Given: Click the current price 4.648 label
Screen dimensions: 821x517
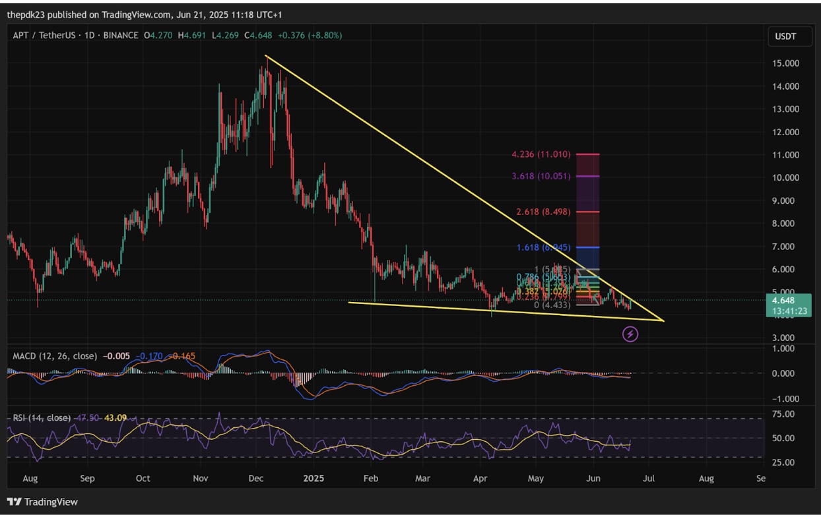Looking at the screenshot, I should point(784,299).
